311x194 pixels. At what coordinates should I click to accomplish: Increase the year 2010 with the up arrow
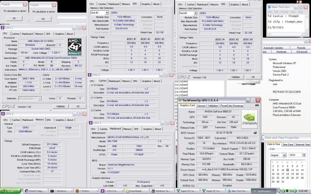point(304,154)
